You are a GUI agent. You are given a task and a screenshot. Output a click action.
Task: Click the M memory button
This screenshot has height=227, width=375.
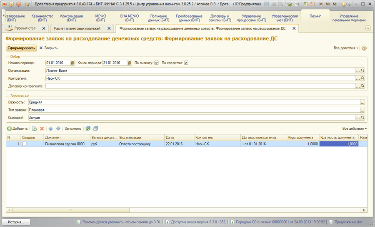pos(321,4)
